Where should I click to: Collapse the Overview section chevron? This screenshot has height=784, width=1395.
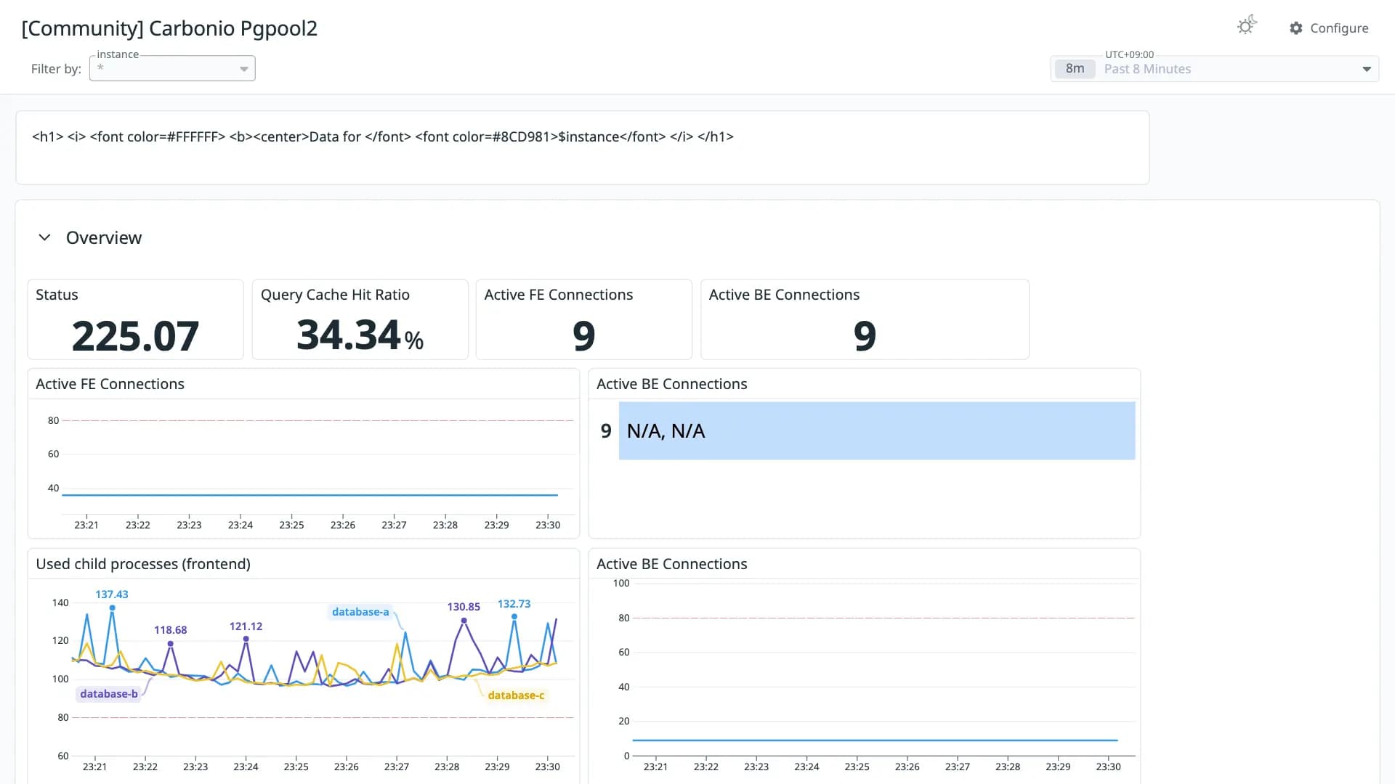tap(44, 237)
